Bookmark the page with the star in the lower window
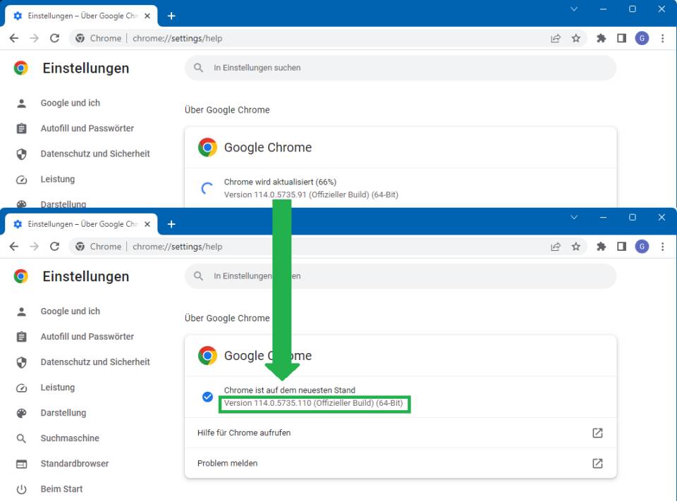The height and width of the screenshot is (501, 677). coord(576,247)
